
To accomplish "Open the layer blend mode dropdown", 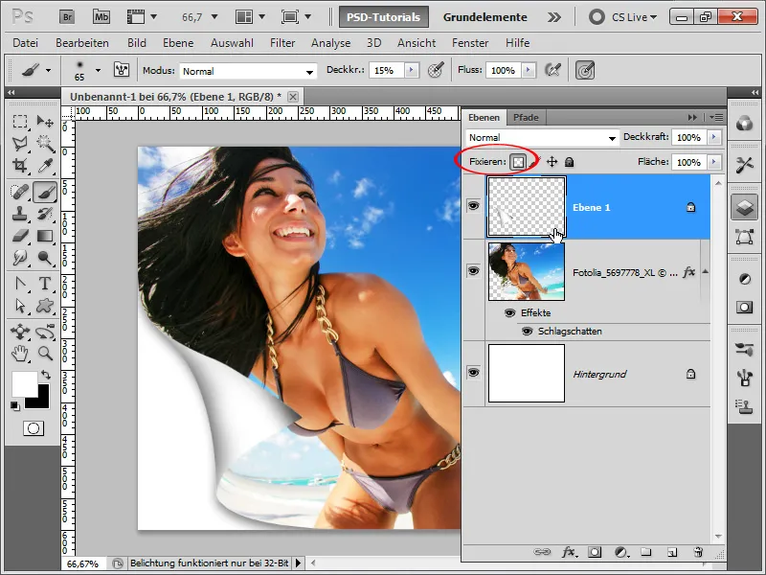I will (541, 138).
